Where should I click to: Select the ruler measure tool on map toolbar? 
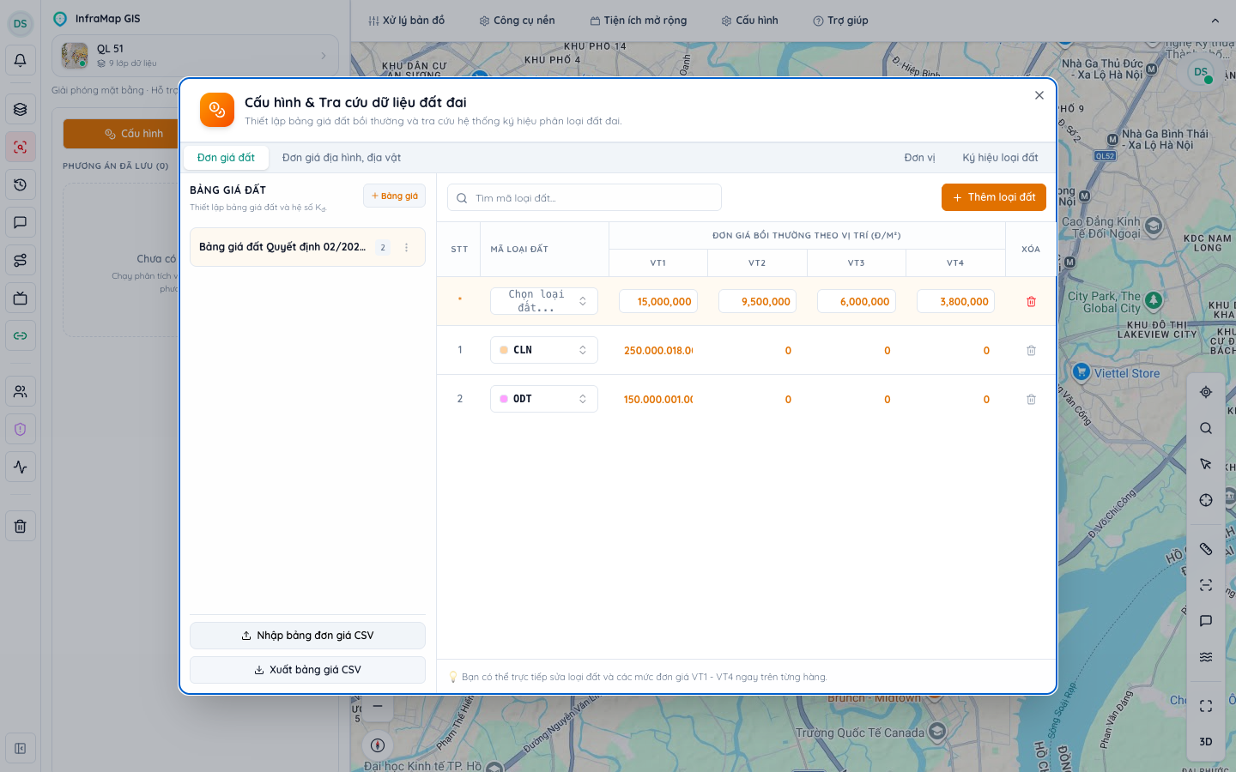click(1206, 549)
